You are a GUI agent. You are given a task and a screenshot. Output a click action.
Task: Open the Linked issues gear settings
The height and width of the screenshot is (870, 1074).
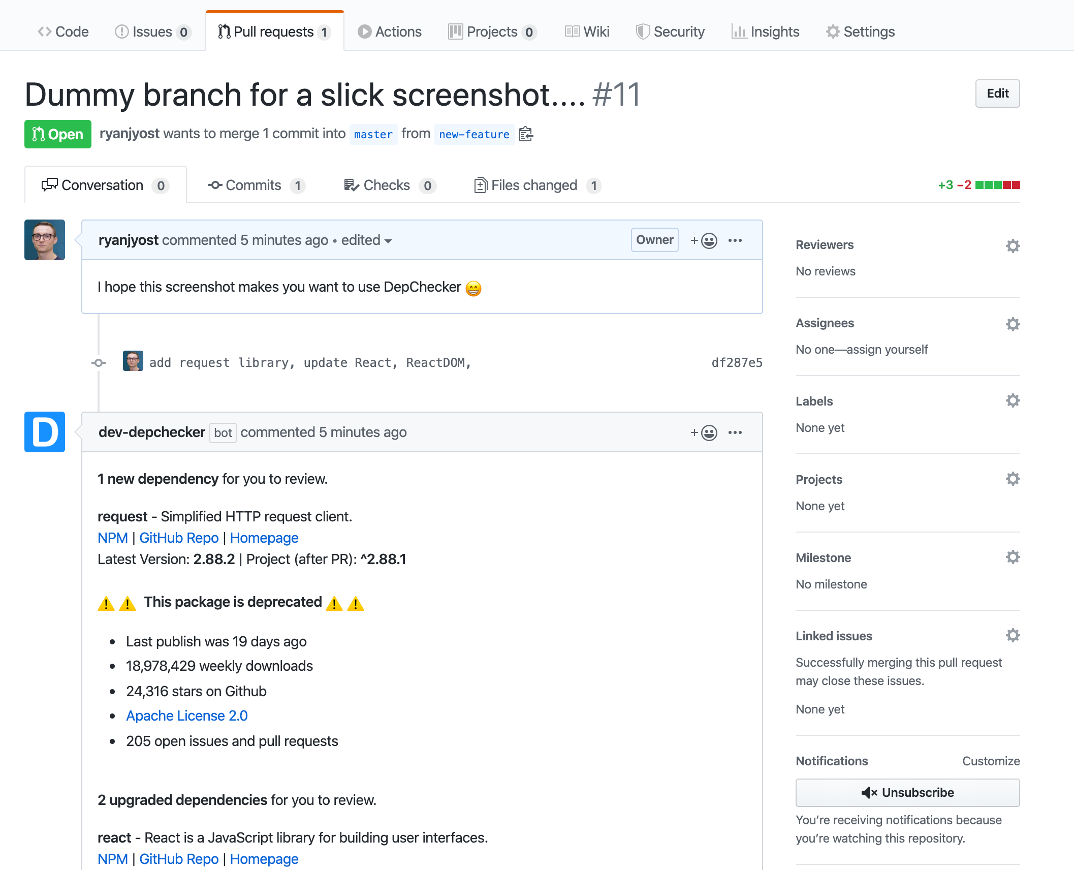[x=1013, y=635]
